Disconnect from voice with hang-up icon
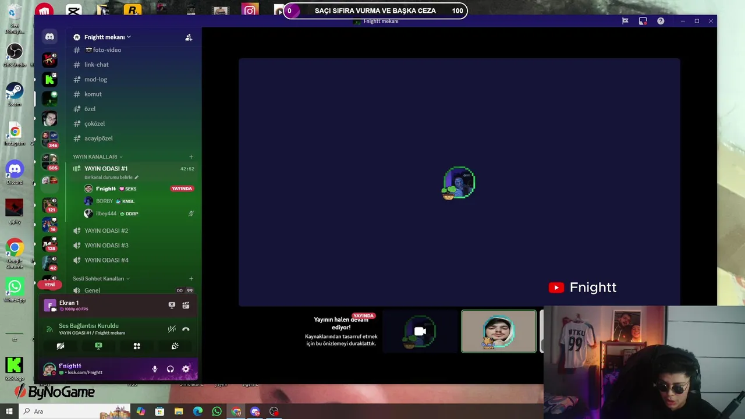The width and height of the screenshot is (745, 419). (186, 329)
